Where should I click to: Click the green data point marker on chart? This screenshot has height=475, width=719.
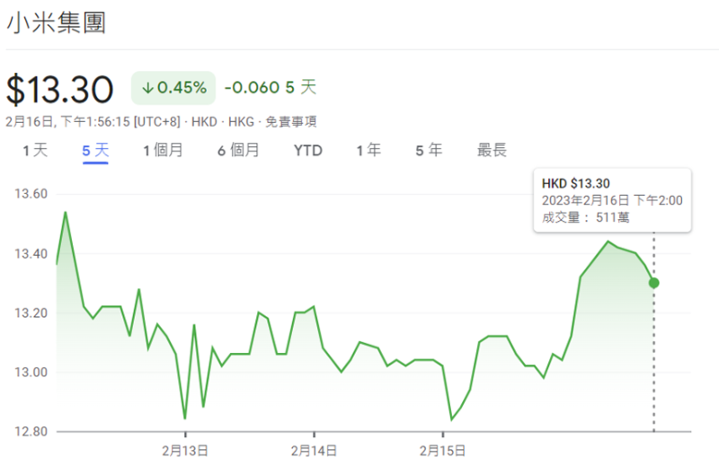653,283
